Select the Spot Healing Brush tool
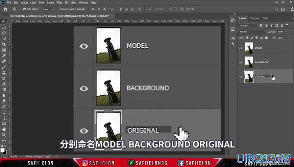This screenshot has height=167, width=294. [4, 62]
